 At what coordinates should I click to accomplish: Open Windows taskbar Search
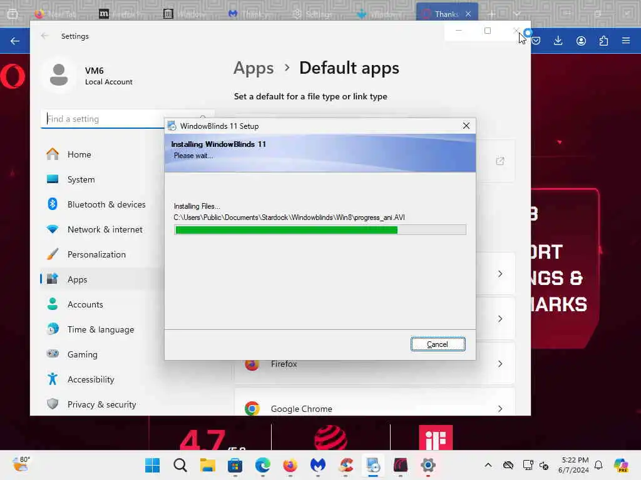(180, 465)
